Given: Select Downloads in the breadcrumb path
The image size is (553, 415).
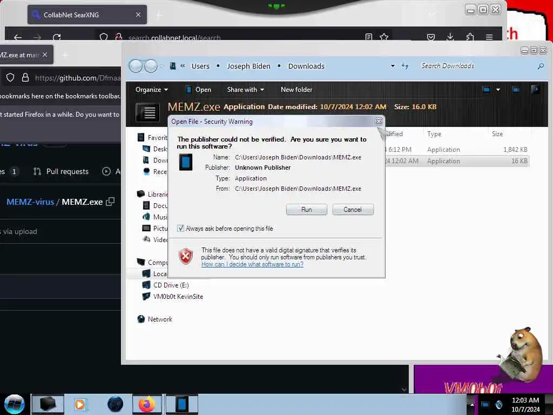Looking at the screenshot, I should click(306, 66).
